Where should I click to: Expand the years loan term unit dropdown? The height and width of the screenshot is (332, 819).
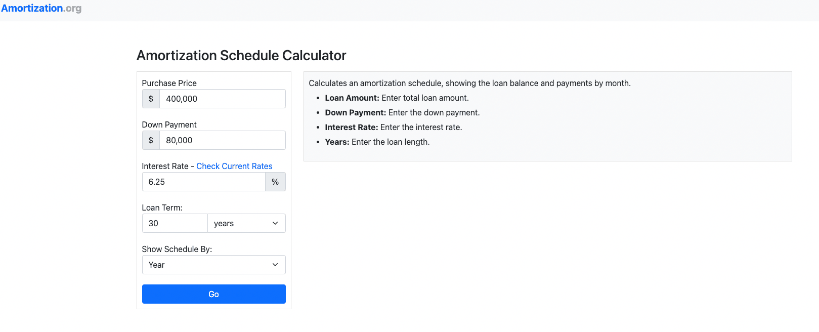pos(246,223)
